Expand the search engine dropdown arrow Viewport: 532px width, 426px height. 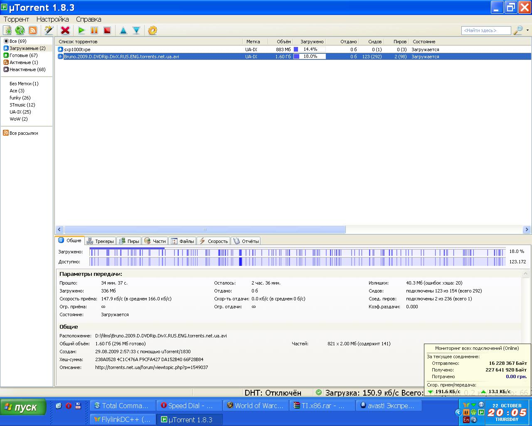[x=527, y=30]
